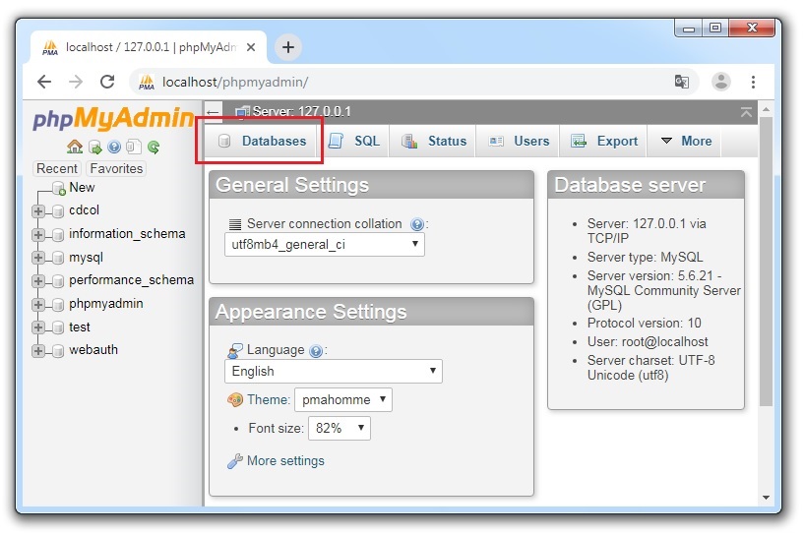The height and width of the screenshot is (535, 804).
Task: Click the reload navigation panel icon
Action: tap(154, 148)
